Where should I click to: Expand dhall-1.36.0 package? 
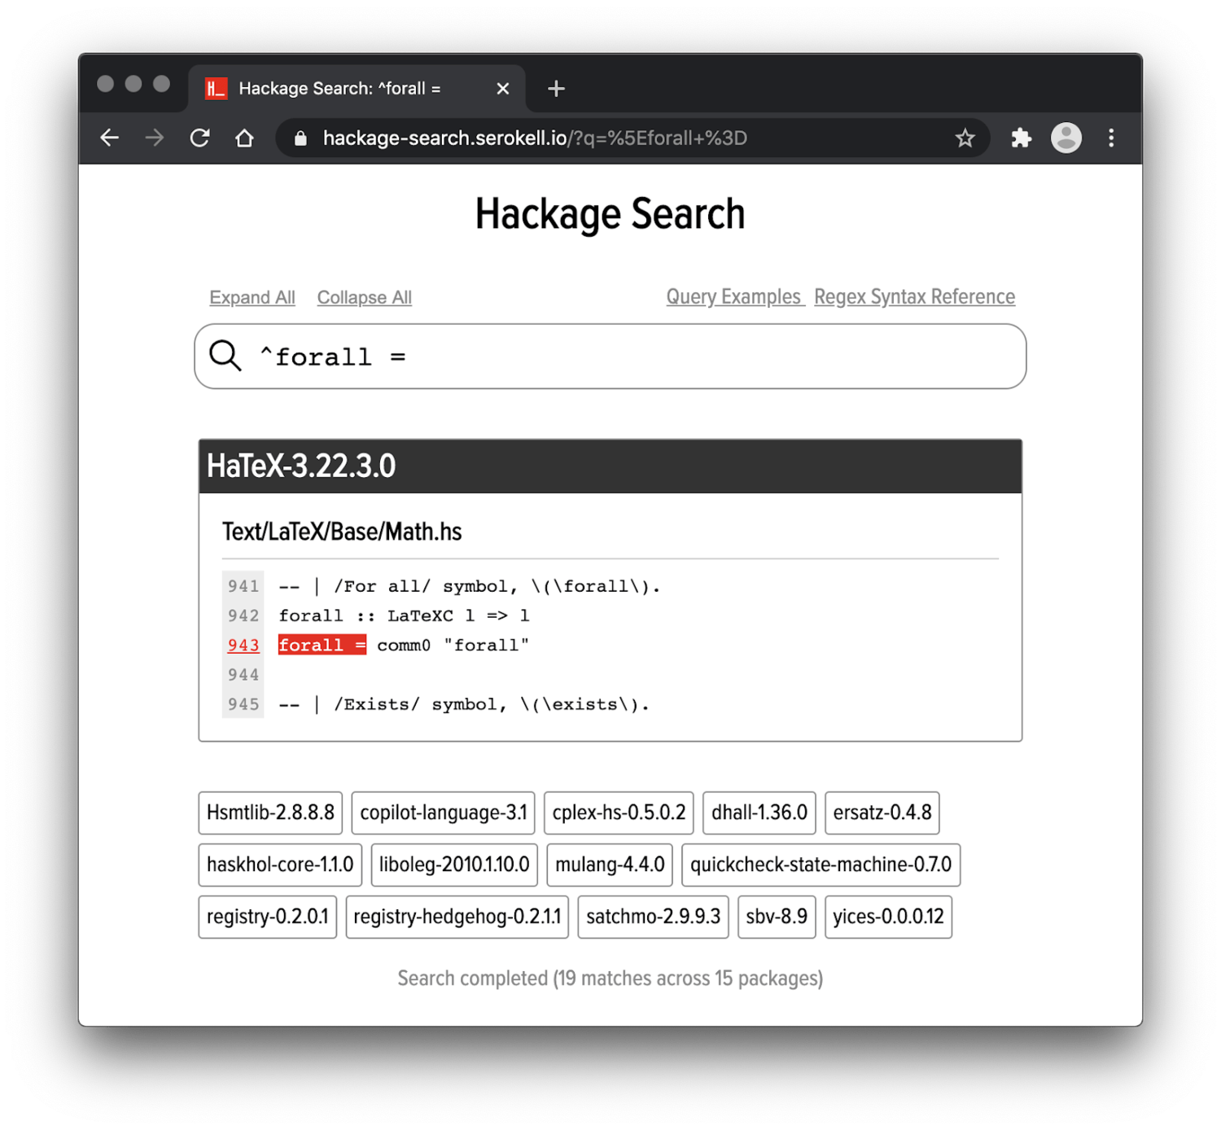(759, 812)
